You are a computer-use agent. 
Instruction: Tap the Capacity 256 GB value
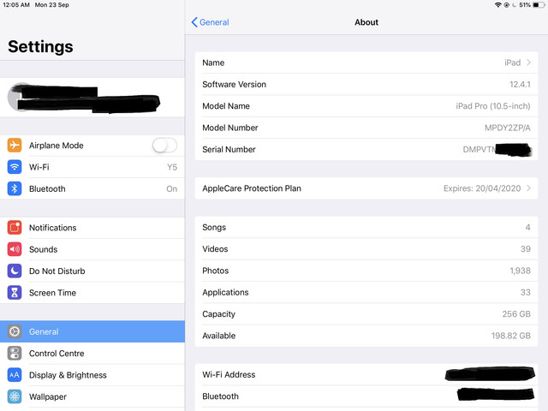click(516, 314)
